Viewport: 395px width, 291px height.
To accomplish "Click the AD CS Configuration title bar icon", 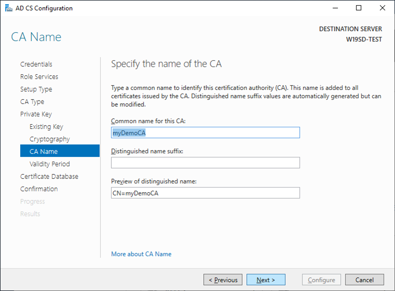I will [x=8, y=8].
